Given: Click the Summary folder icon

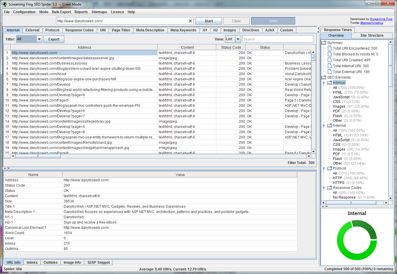Looking at the screenshot, I should coord(324,43).
